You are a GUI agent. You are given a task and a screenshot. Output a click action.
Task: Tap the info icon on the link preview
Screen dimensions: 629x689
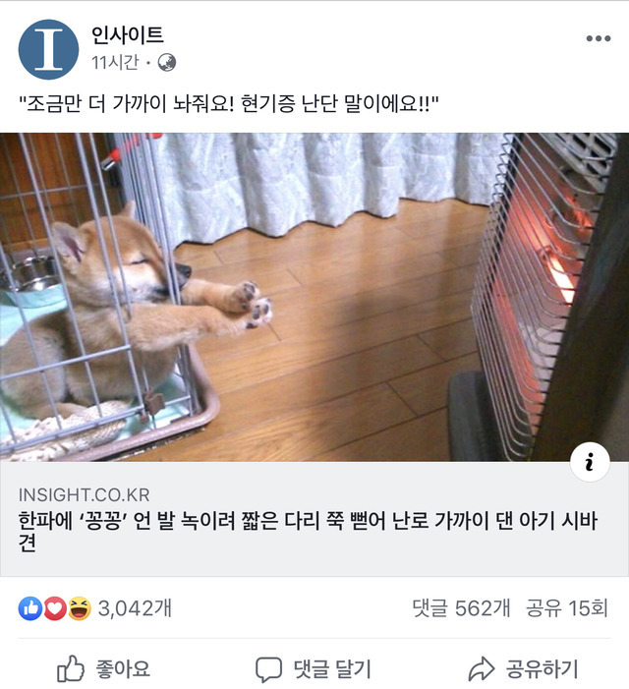coord(590,462)
